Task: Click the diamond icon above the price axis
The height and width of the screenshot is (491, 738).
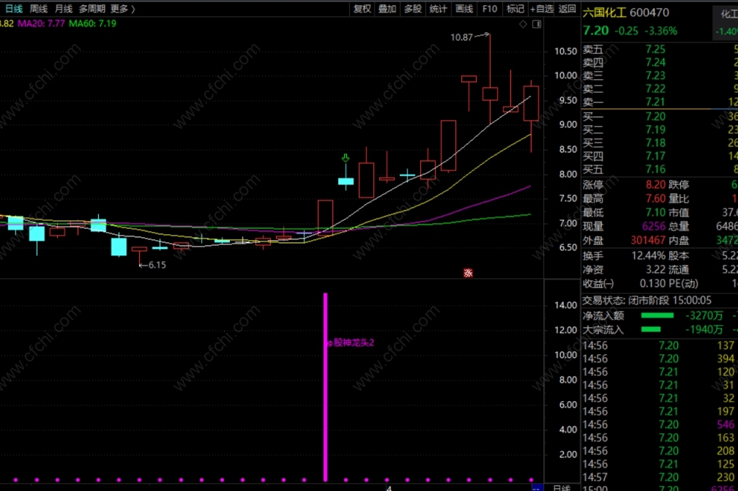Action: (523, 24)
